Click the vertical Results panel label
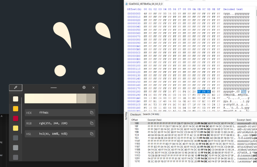This screenshot has width=257, height=167. pos(126,116)
